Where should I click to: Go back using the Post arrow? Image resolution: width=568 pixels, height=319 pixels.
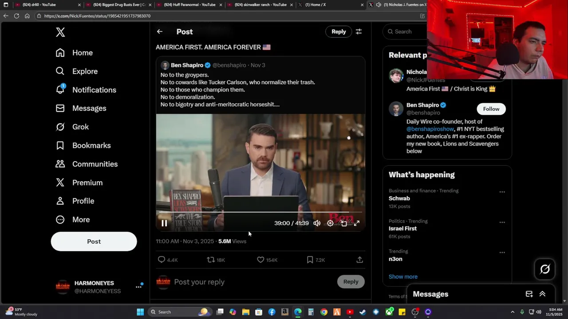pos(160,31)
